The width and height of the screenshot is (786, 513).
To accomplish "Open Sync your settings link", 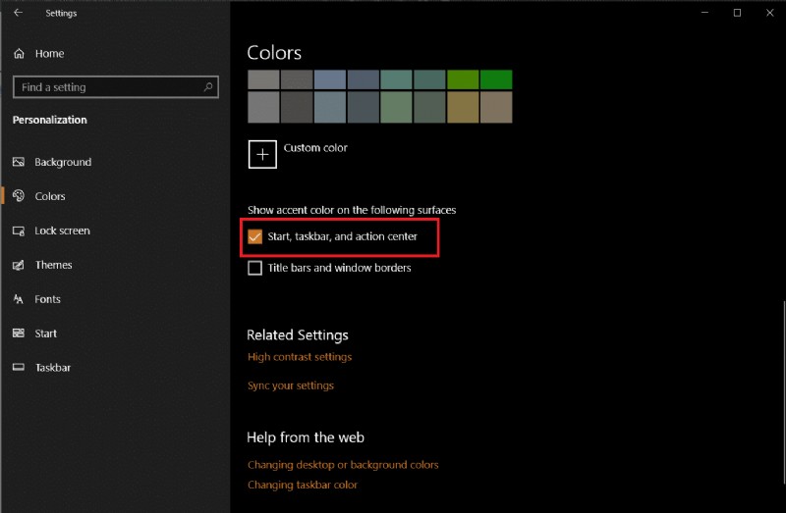I will coord(291,385).
